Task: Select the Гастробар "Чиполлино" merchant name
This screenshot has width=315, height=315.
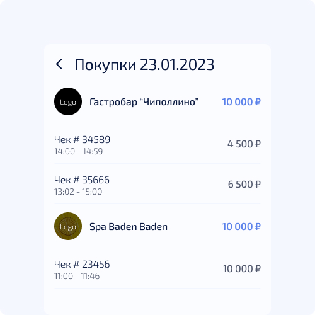Action: point(144,102)
